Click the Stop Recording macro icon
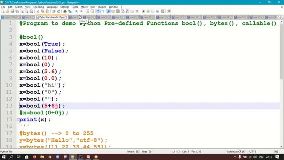The width and height of the screenshot is (284, 160). point(148,11)
